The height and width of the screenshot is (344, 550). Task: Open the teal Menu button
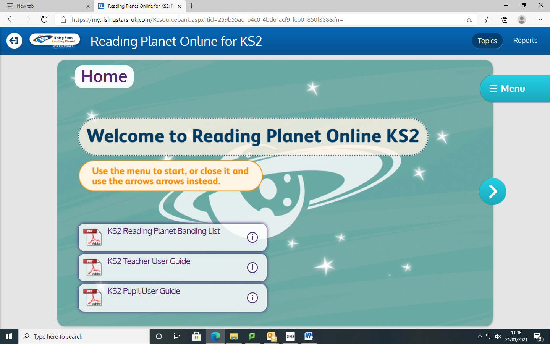514,89
